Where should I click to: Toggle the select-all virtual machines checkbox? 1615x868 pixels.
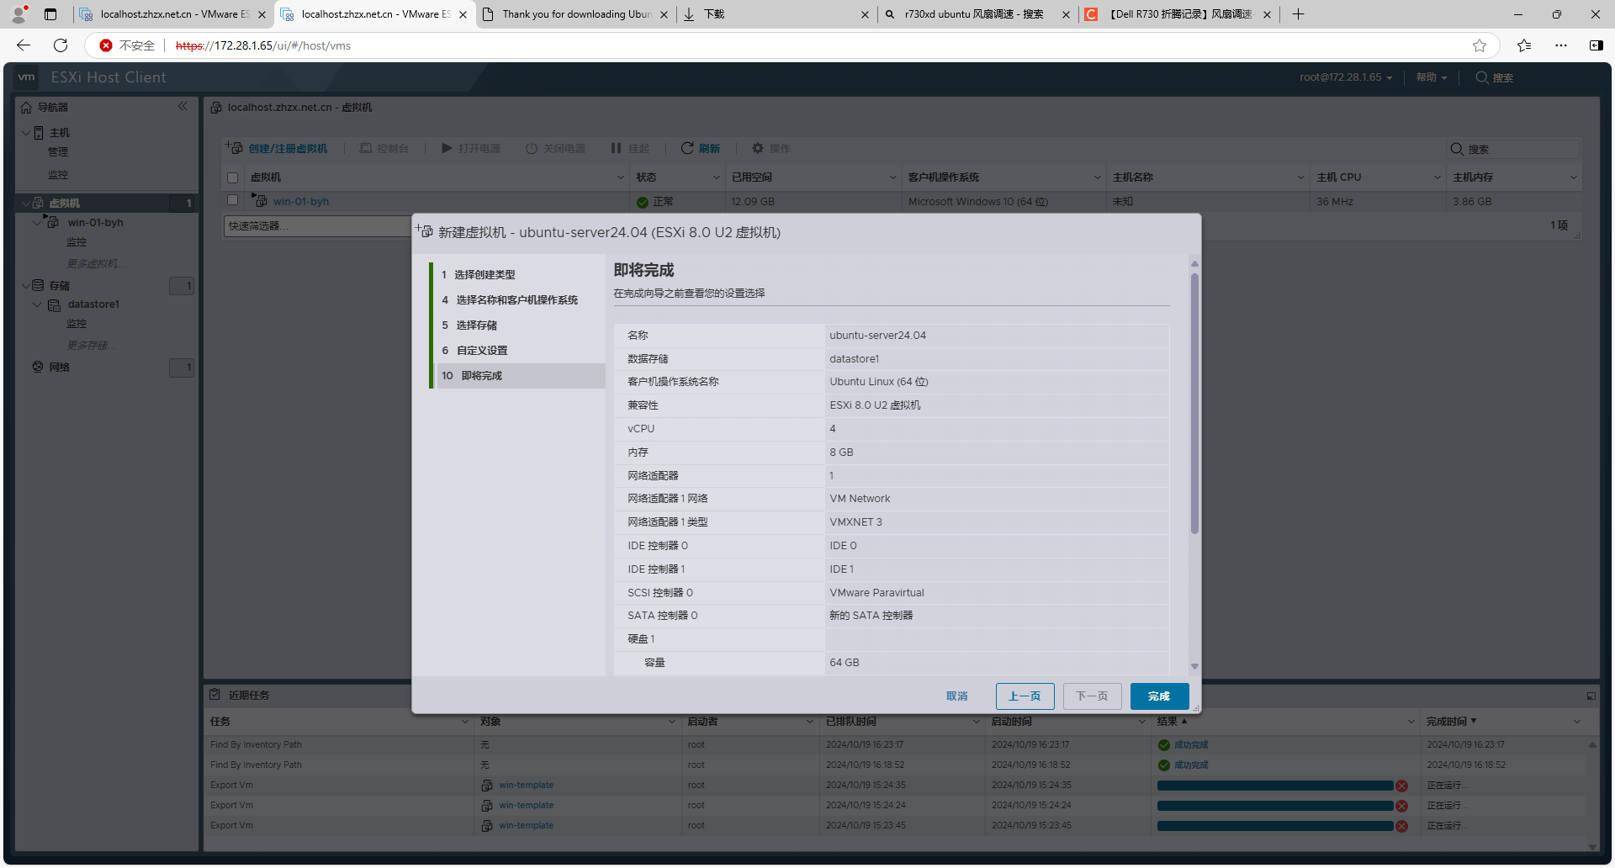233,177
